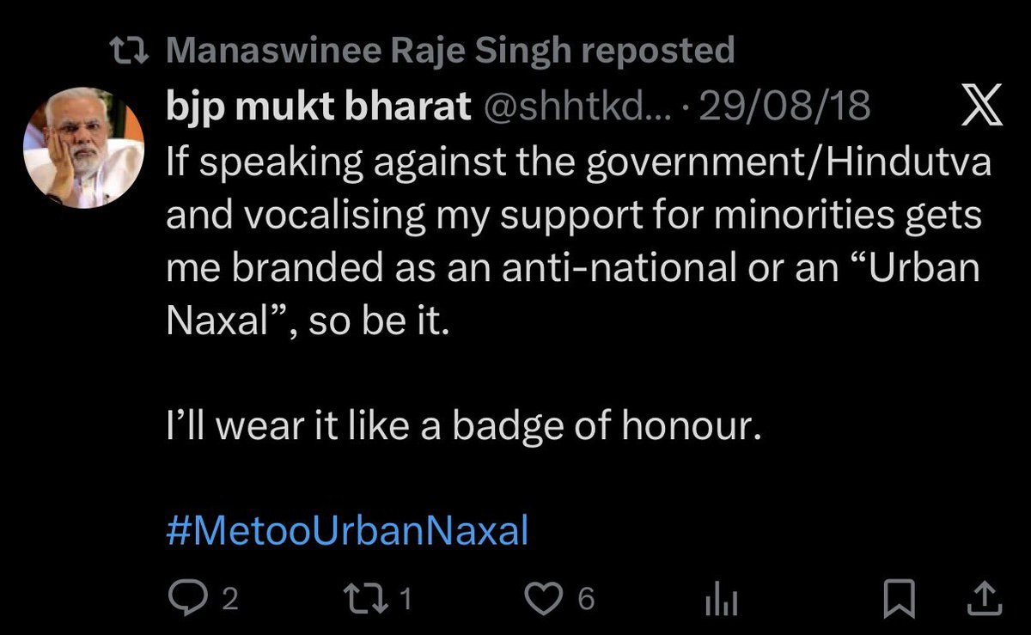Click the line "I'll wear it like a badge of honour."

tap(464, 425)
